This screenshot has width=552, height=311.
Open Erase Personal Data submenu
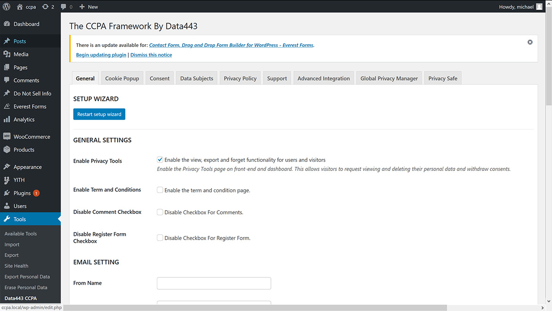(x=26, y=288)
